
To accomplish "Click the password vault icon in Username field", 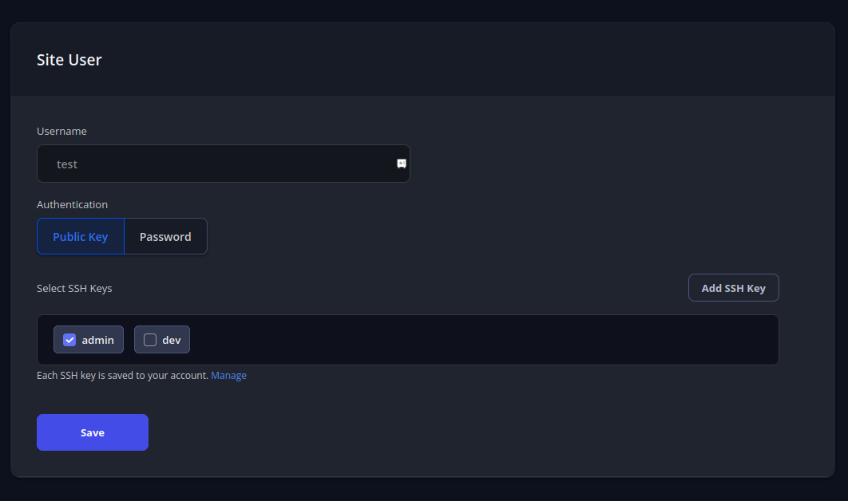I will tap(402, 164).
